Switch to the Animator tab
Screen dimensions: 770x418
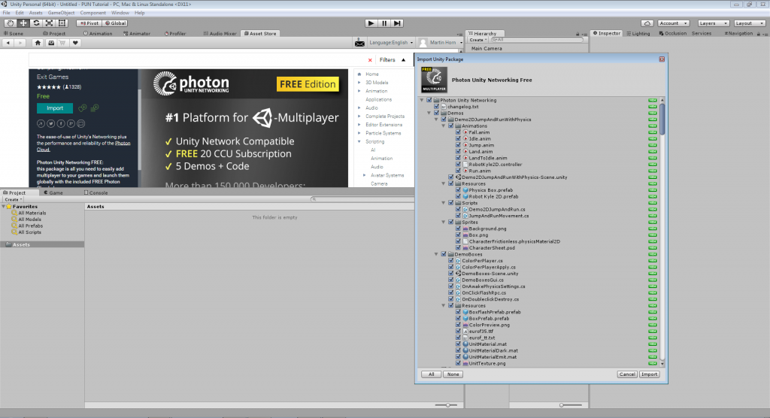coord(137,33)
